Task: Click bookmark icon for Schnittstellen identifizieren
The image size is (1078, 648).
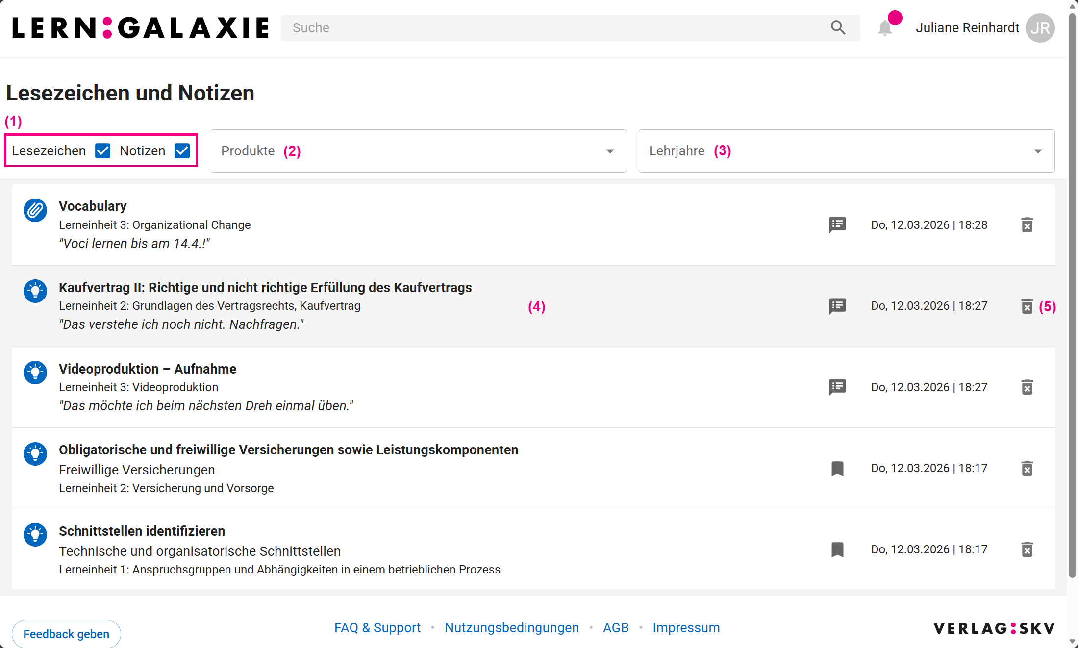Action: (837, 549)
